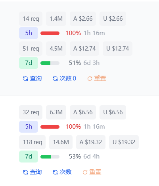Viewport: 159px width, 186px height.
Task: Click the refresh icon beside first 查询
Action: 25,78
